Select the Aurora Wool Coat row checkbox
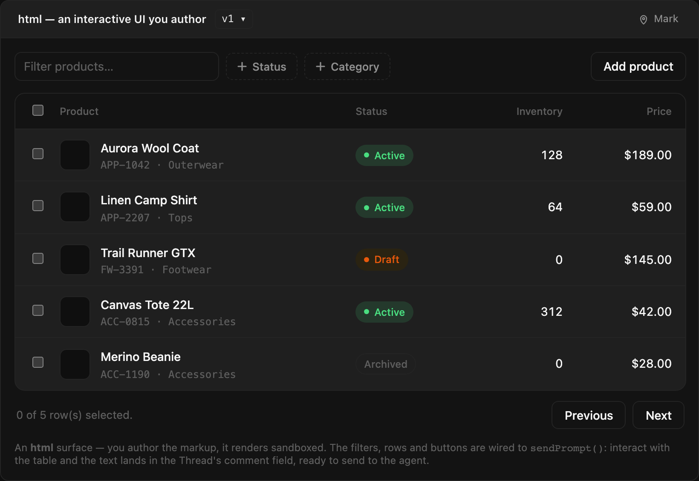The image size is (699, 481). click(x=38, y=154)
